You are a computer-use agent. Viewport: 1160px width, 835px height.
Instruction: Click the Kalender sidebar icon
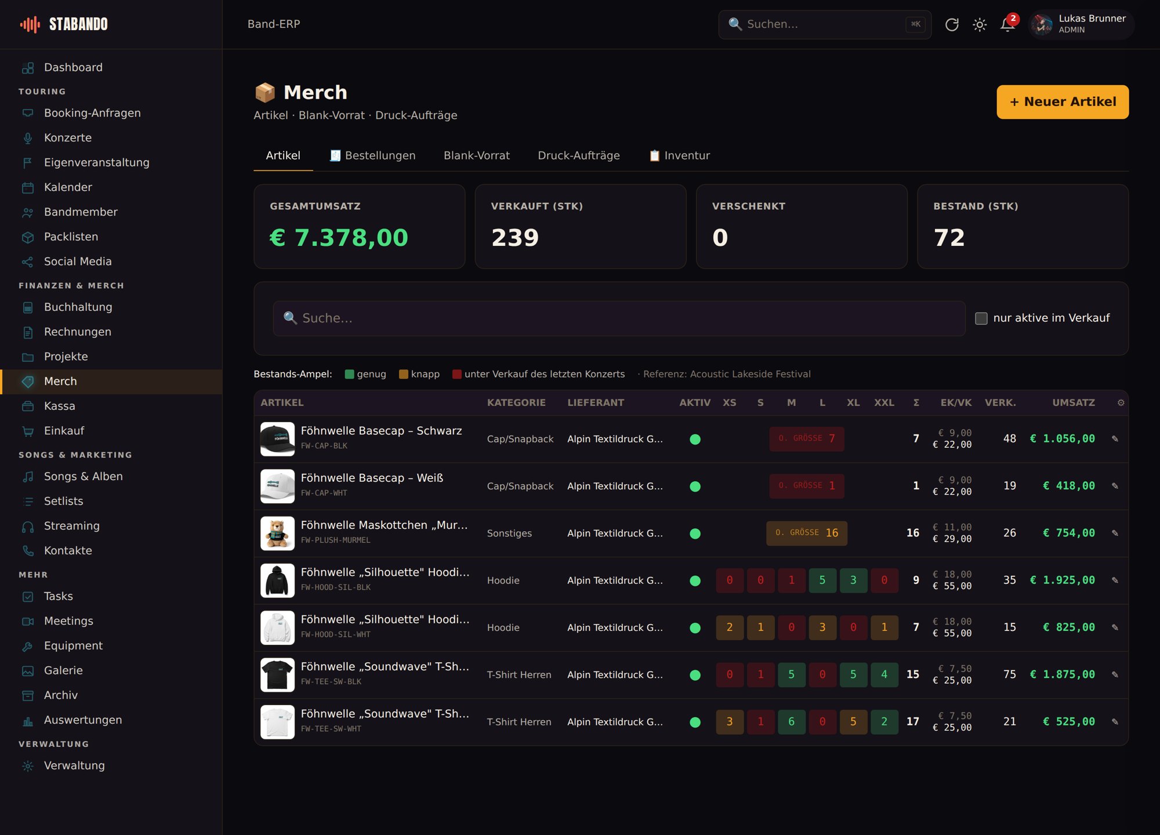(28, 187)
